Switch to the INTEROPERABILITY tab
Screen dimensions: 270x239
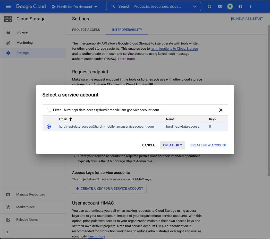[127, 30]
